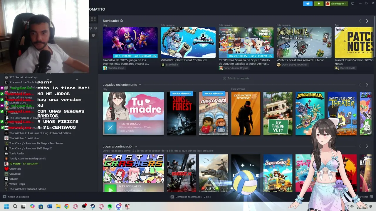Open Stumble Guys Favoritos de 2025 news
376x211 pixels.
click(x=130, y=42)
